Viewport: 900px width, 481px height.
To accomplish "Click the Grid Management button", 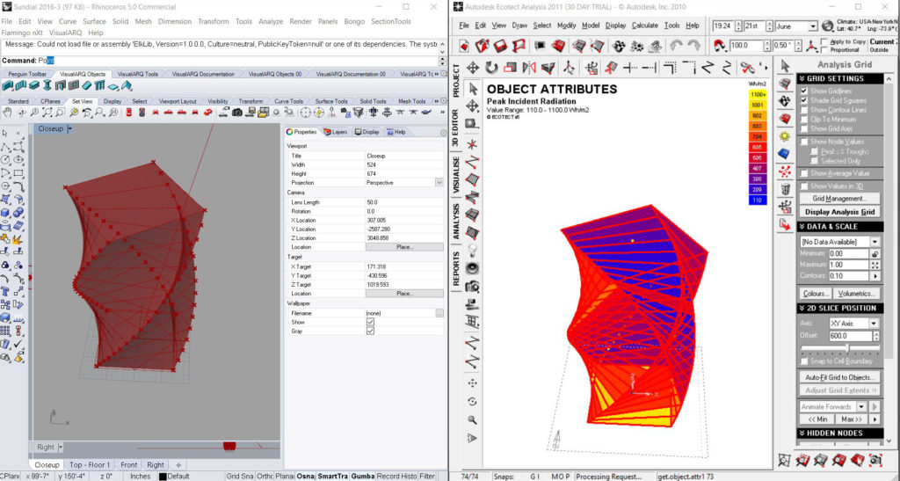I will [x=839, y=199].
